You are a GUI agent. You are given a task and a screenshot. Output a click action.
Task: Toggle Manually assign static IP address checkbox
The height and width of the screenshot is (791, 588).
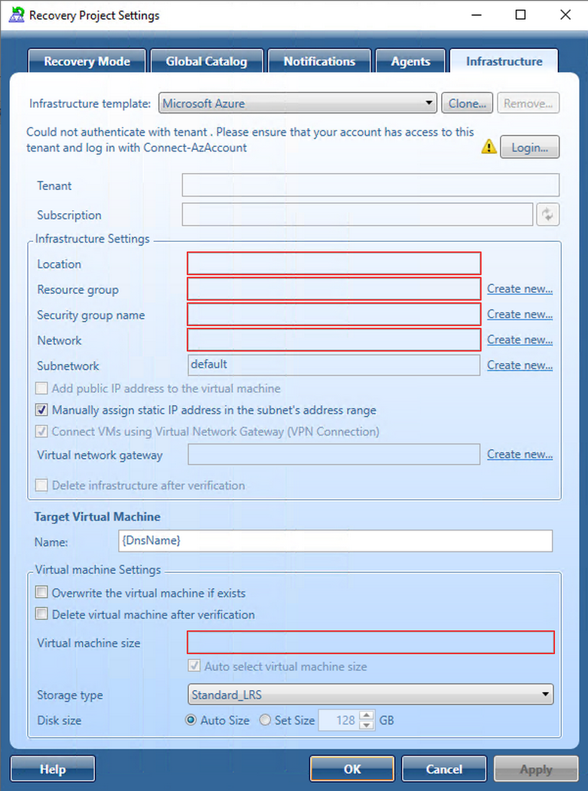point(41,410)
